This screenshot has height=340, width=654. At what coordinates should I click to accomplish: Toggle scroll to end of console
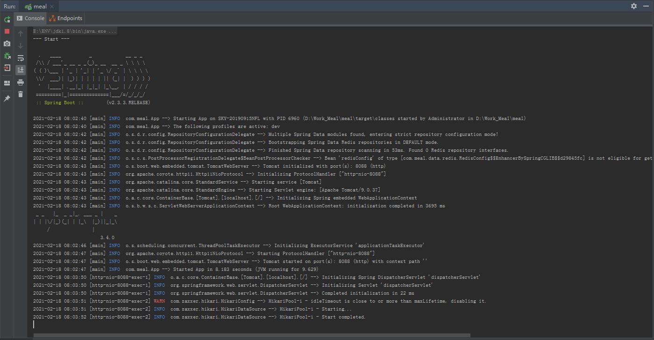[21, 70]
